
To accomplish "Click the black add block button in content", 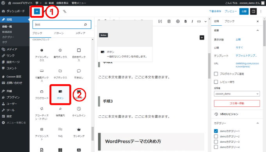I will (x=202, y=37).
